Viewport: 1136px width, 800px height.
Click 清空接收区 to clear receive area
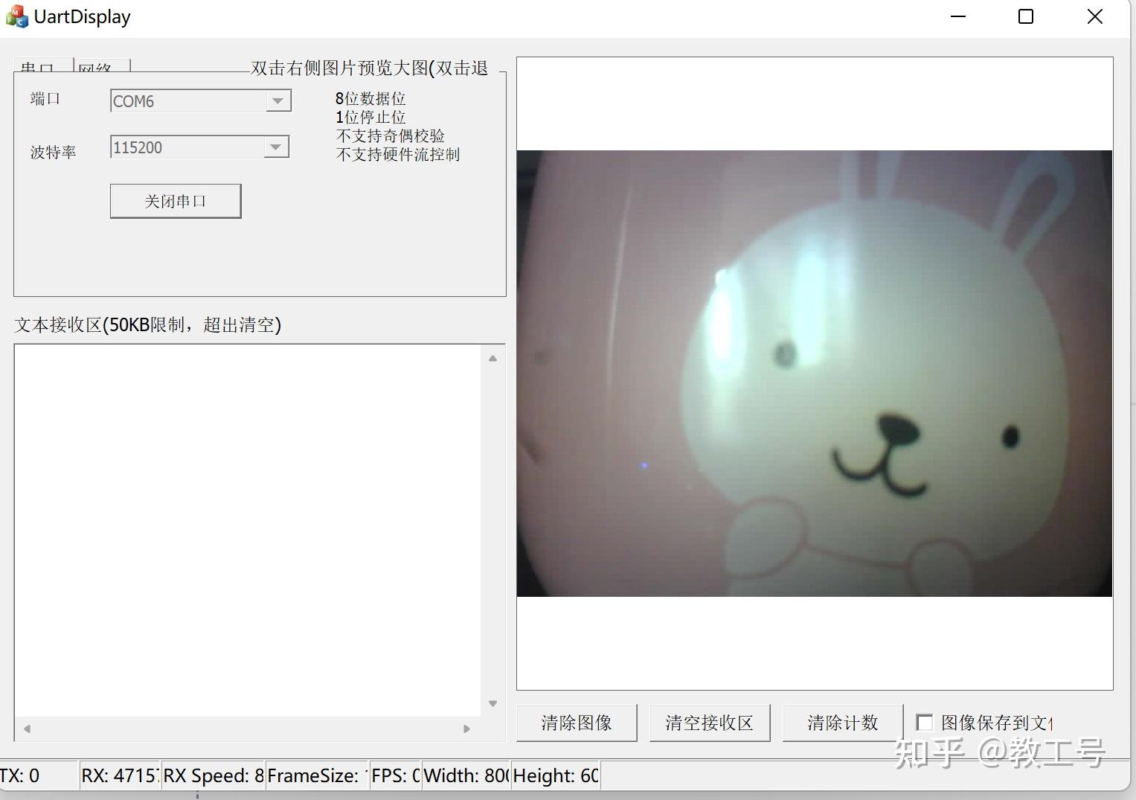(709, 722)
